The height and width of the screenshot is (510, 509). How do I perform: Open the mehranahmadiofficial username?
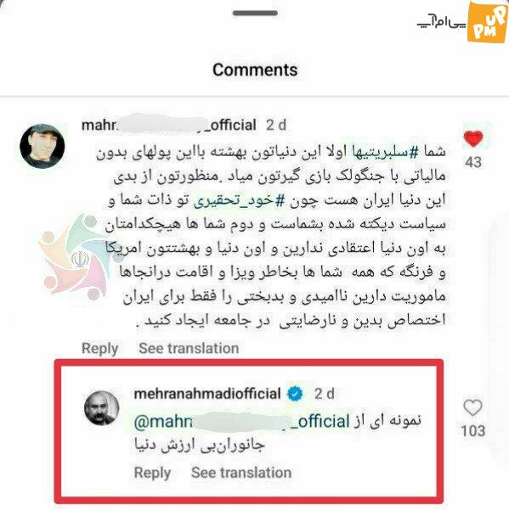point(207,394)
